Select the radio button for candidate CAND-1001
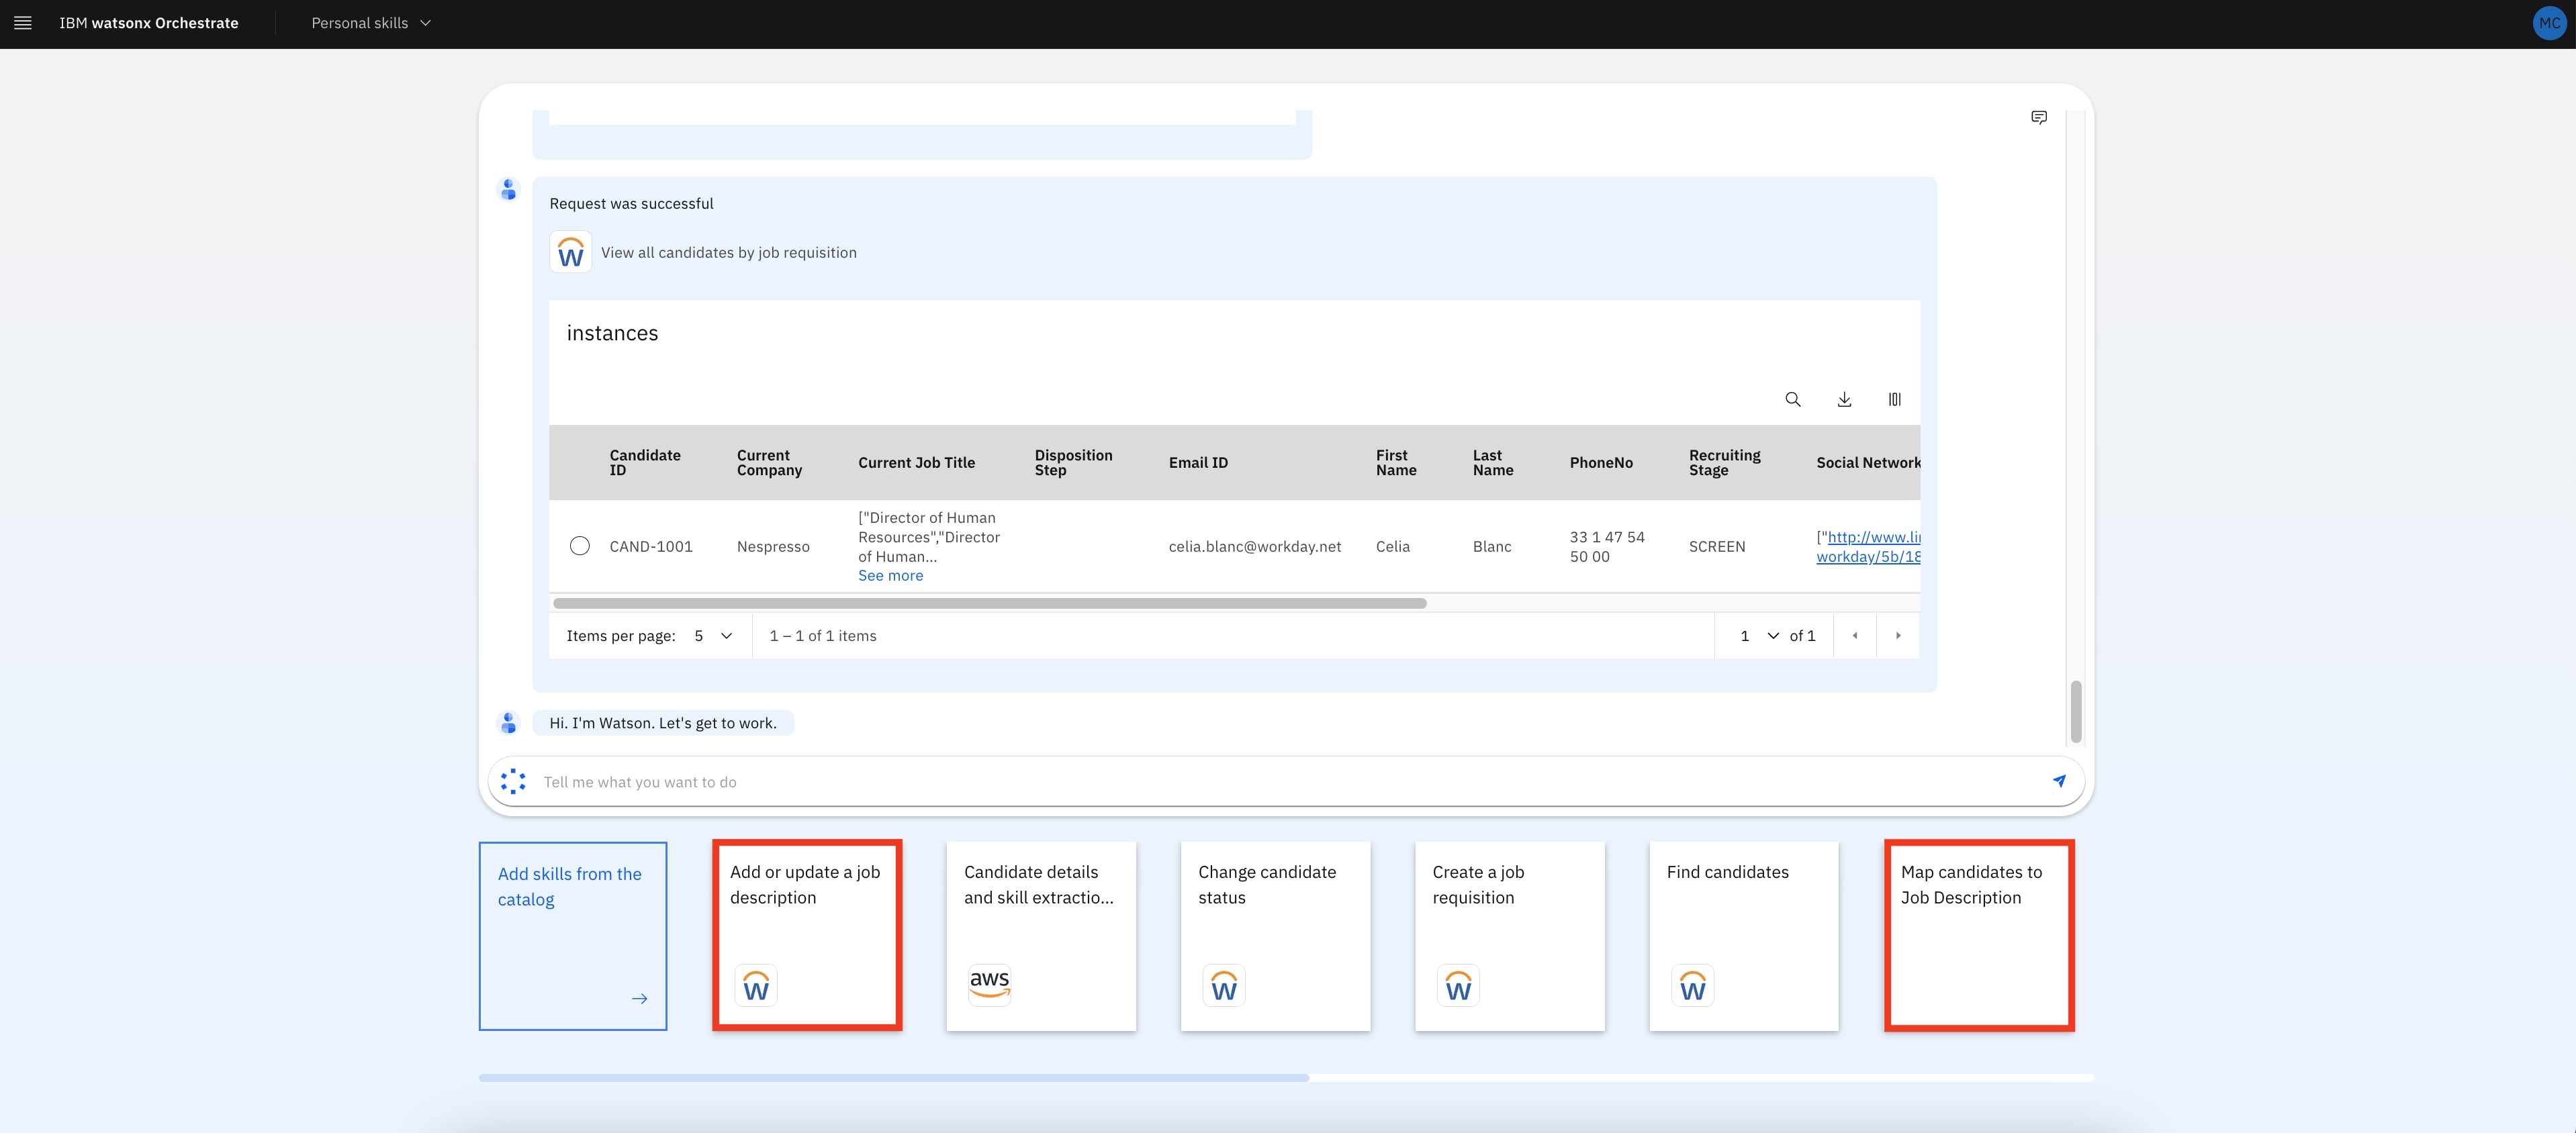Viewport: 2576px width, 1133px height. point(580,546)
